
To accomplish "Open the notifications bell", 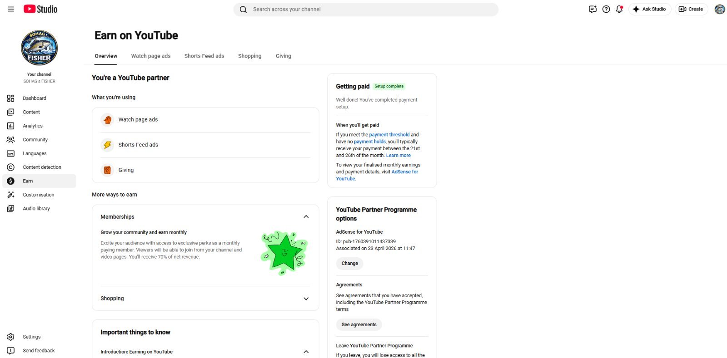I will (x=619, y=9).
